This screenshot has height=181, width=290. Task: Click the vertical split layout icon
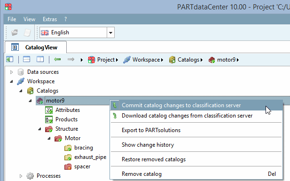click(x=40, y=59)
